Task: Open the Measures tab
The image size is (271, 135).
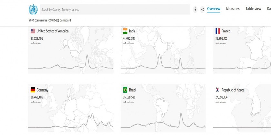Action: click(233, 9)
